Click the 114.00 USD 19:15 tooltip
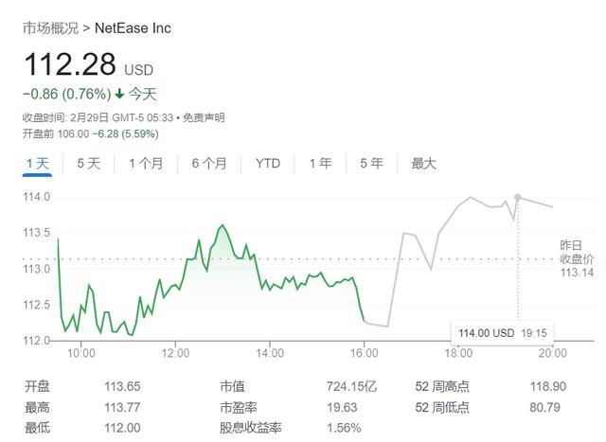This screenshot has height=442, width=606. (500, 333)
